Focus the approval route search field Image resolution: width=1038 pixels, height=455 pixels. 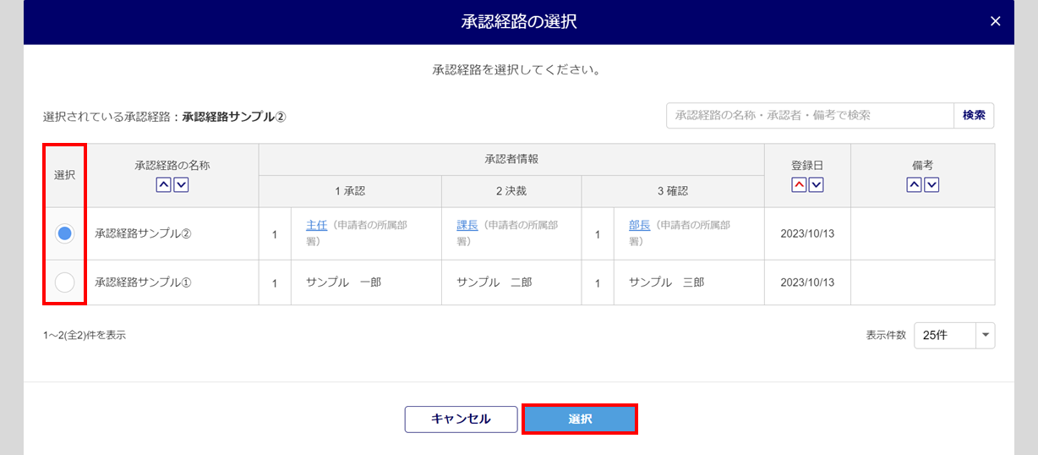pos(811,115)
